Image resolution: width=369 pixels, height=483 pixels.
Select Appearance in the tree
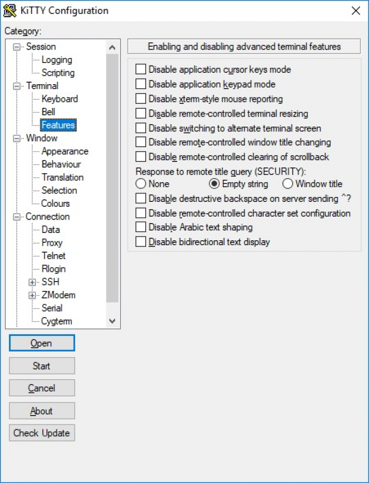tap(65, 151)
